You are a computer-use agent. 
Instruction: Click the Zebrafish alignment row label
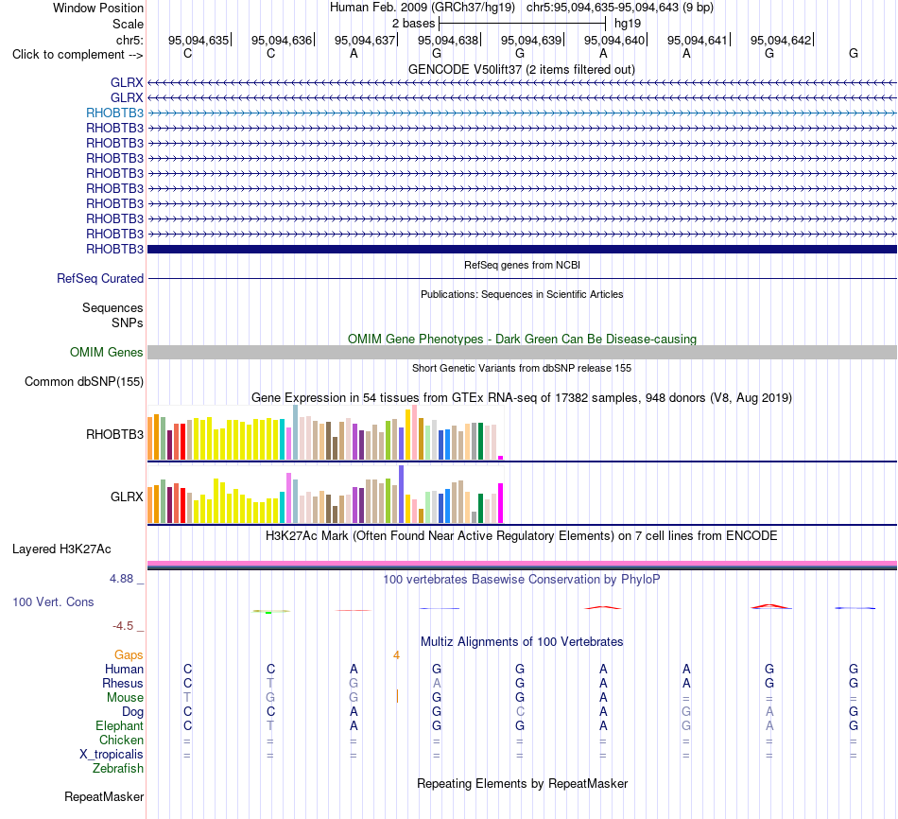tap(118, 769)
